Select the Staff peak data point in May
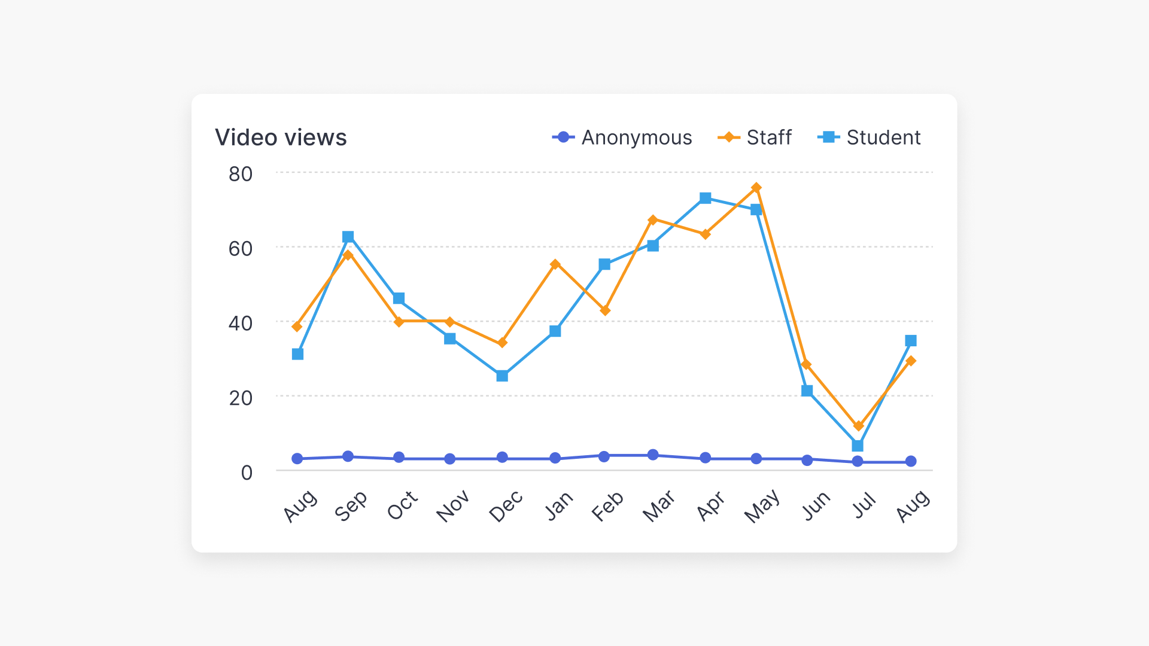Screen dimensions: 1149x646 coord(756,187)
